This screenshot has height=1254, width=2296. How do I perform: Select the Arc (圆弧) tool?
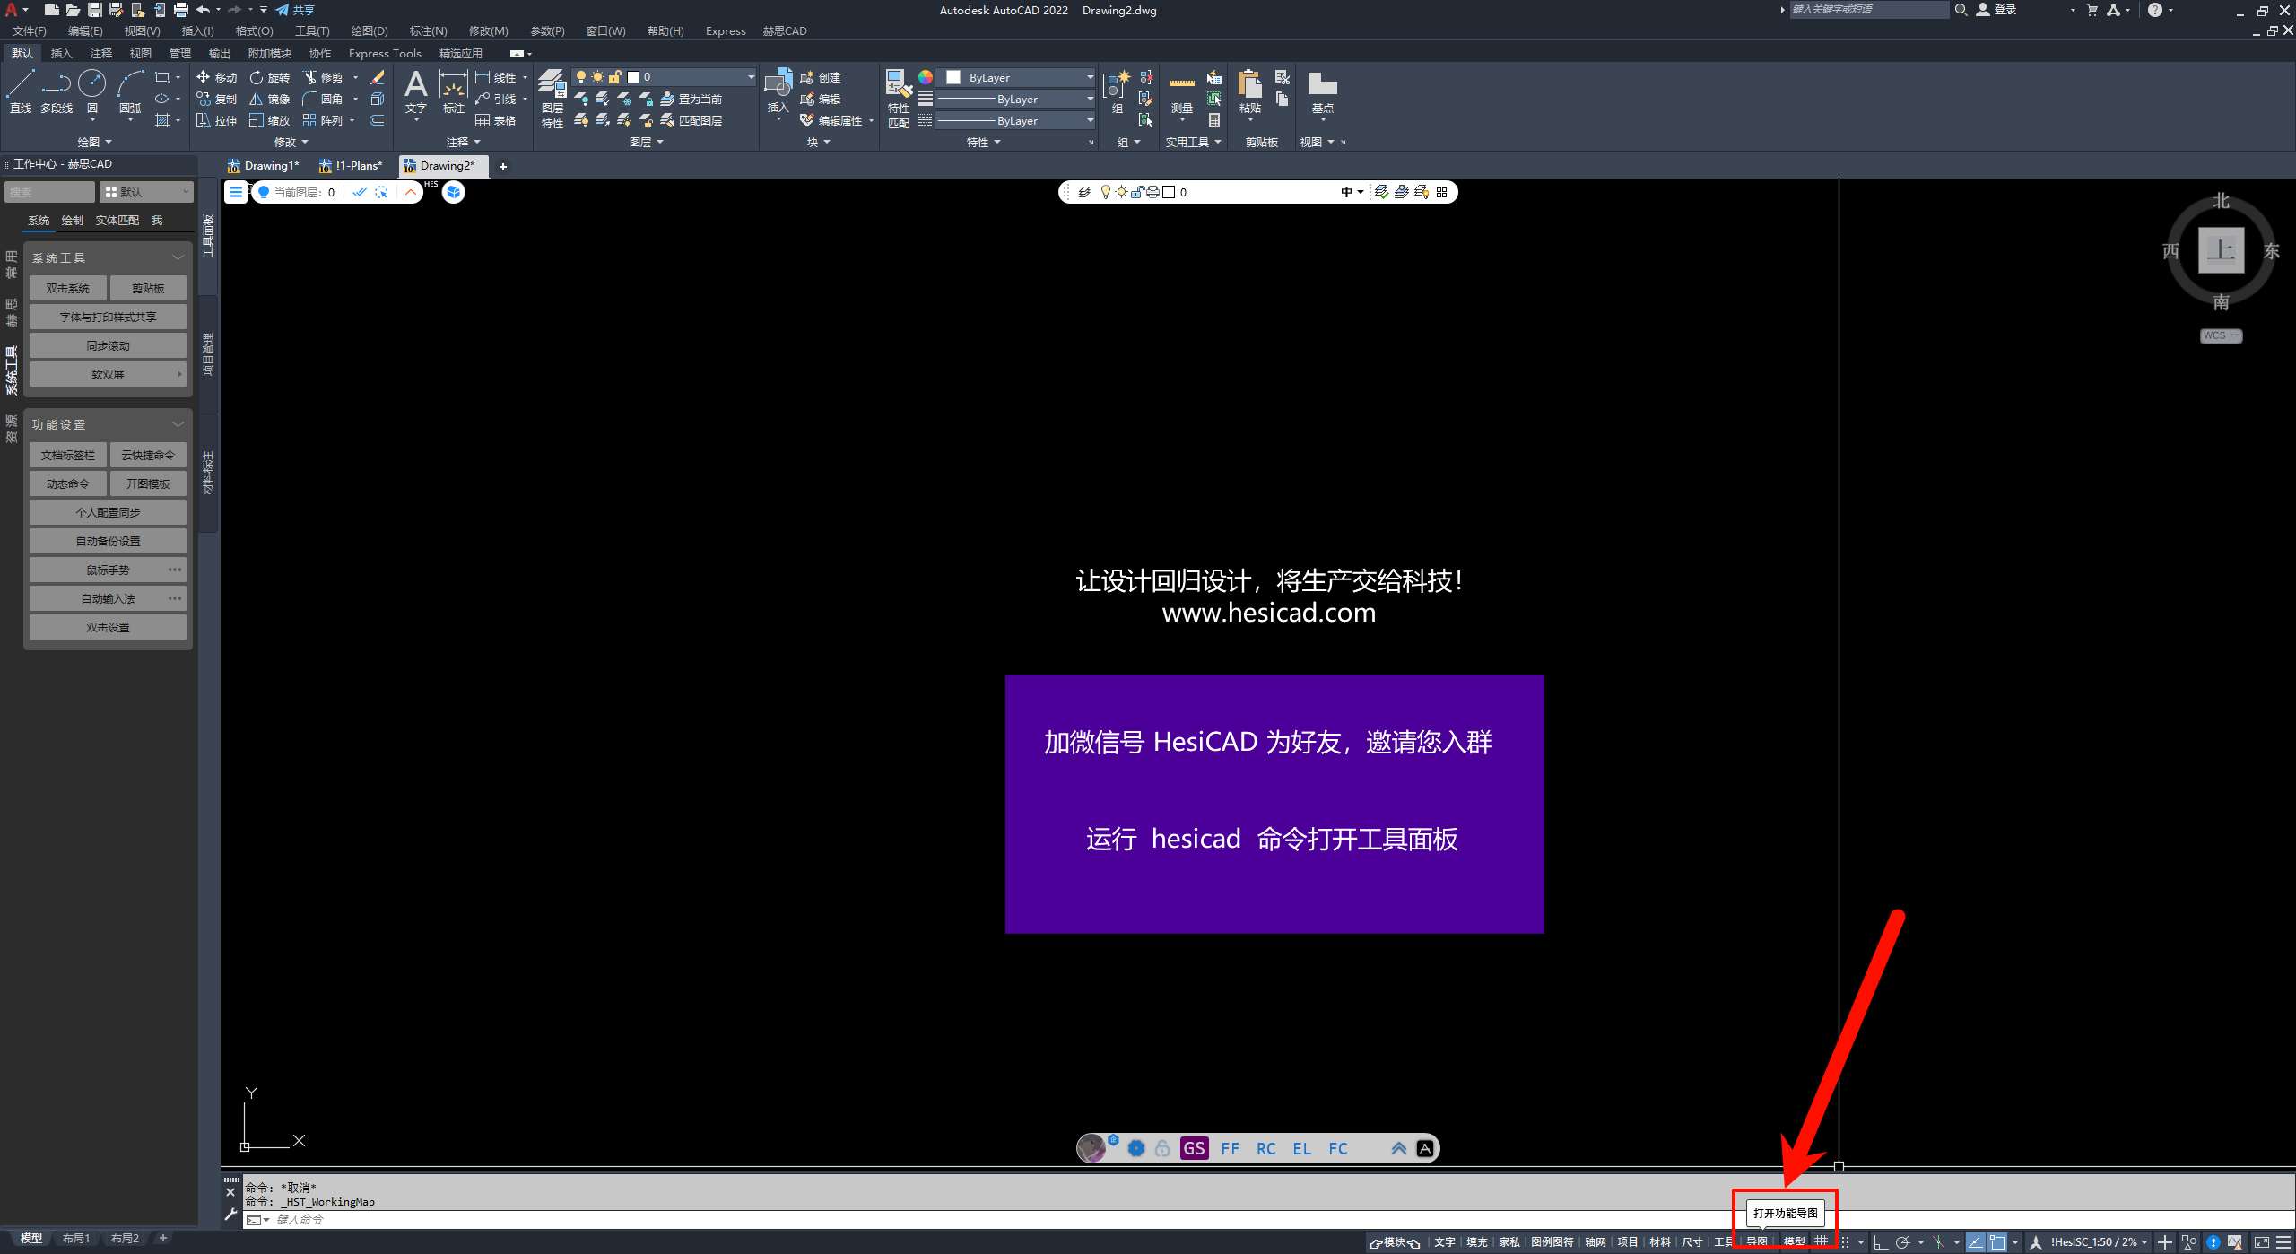130,91
